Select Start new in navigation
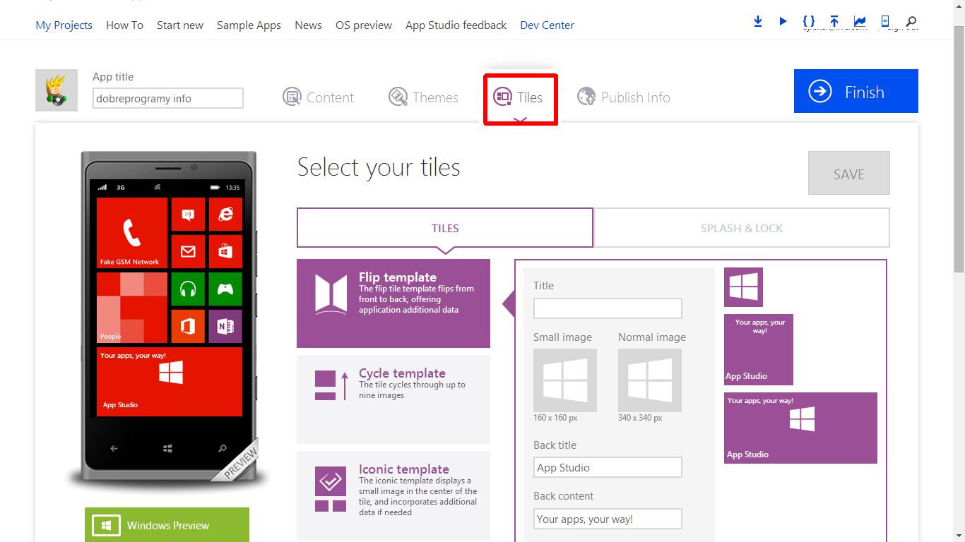 (180, 25)
